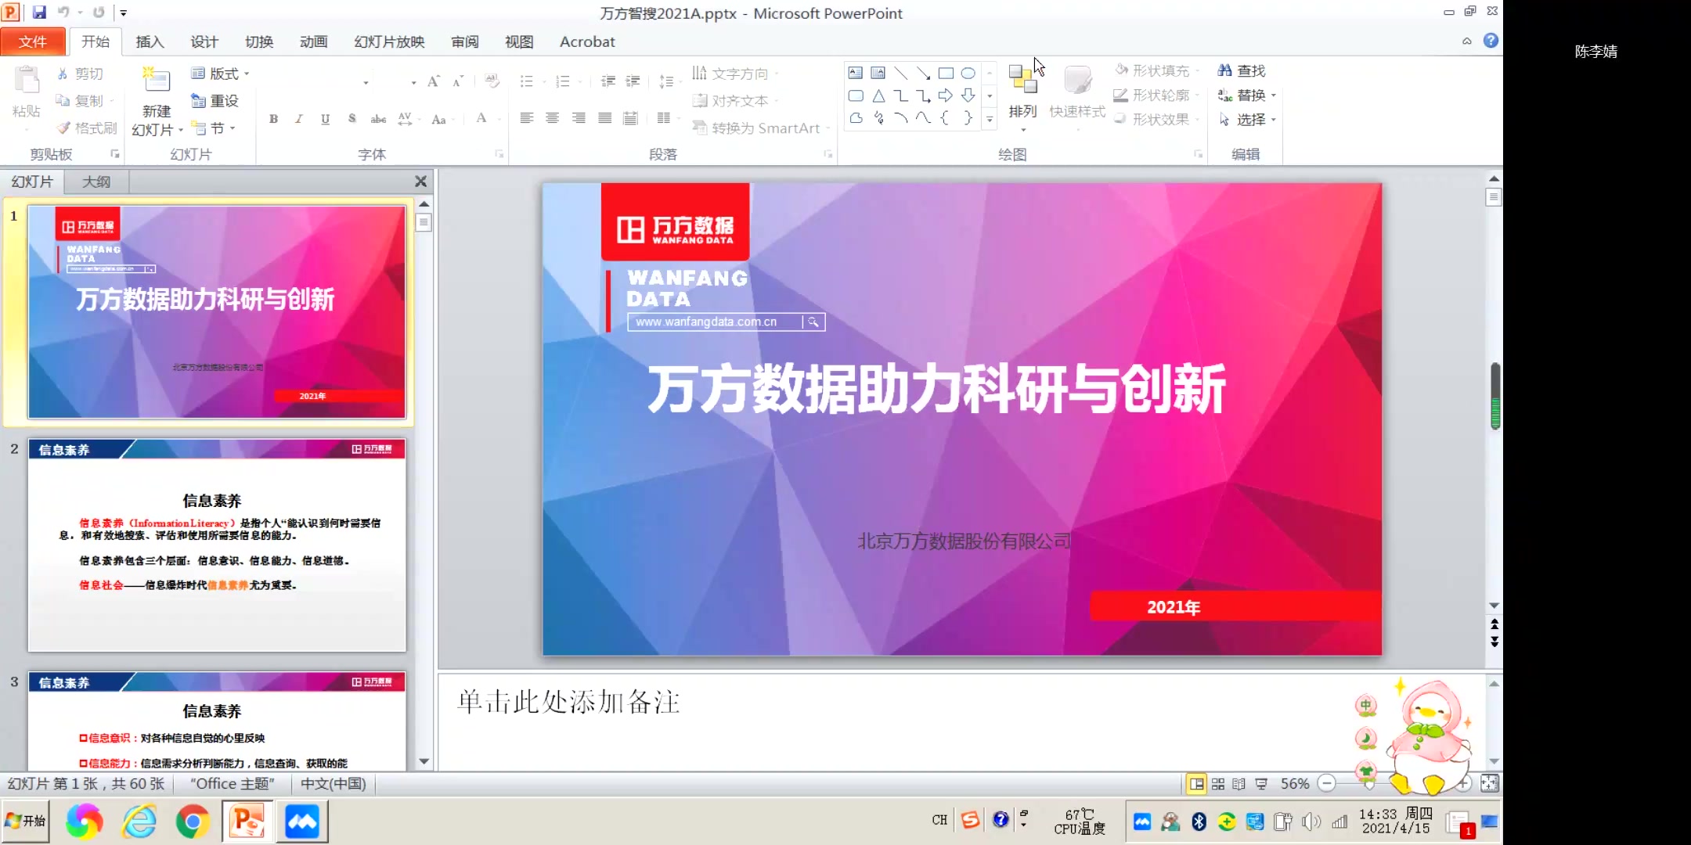The width and height of the screenshot is (1691, 845).
Task: Open the font size dropdown
Action: point(413,81)
